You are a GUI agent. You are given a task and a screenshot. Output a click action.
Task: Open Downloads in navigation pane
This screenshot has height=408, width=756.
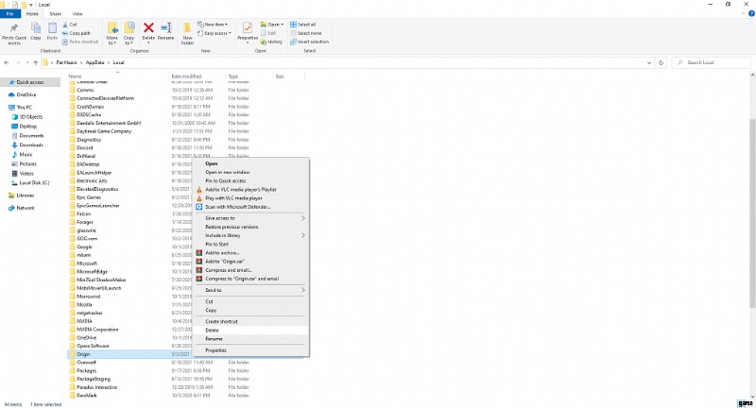31,145
